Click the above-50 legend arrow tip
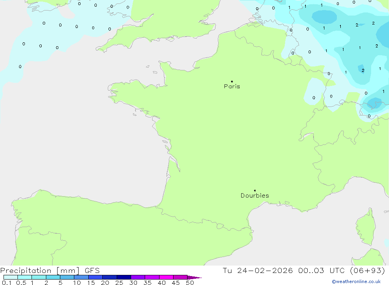Viewport: 389px width, 285px height. coord(194,278)
